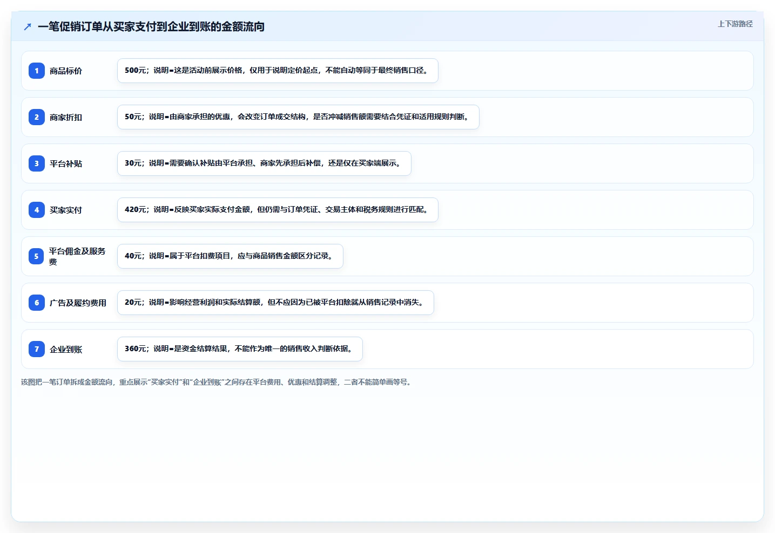Click the 商家折扣 label

66,117
